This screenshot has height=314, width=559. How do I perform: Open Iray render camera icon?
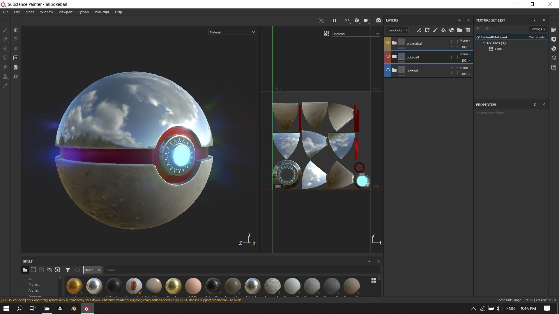coord(378,20)
